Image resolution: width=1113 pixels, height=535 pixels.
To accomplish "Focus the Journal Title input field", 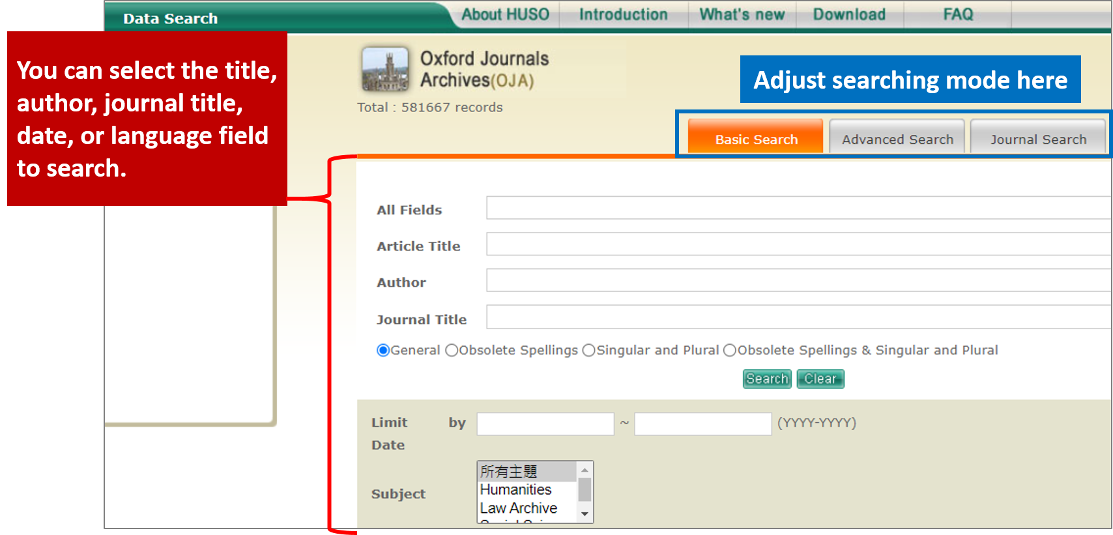I will click(799, 317).
